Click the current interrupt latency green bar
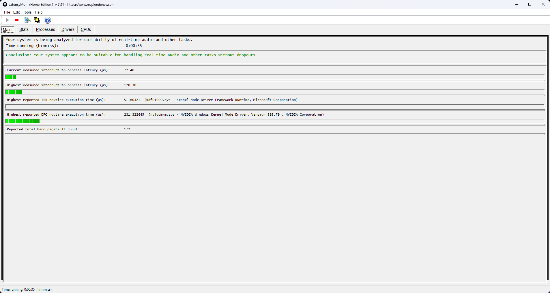 point(11,77)
